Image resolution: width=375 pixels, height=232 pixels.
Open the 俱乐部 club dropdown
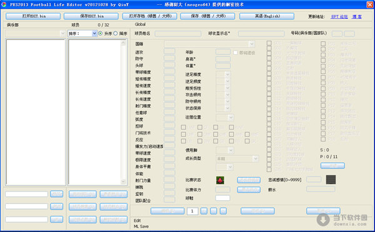pos(36,34)
